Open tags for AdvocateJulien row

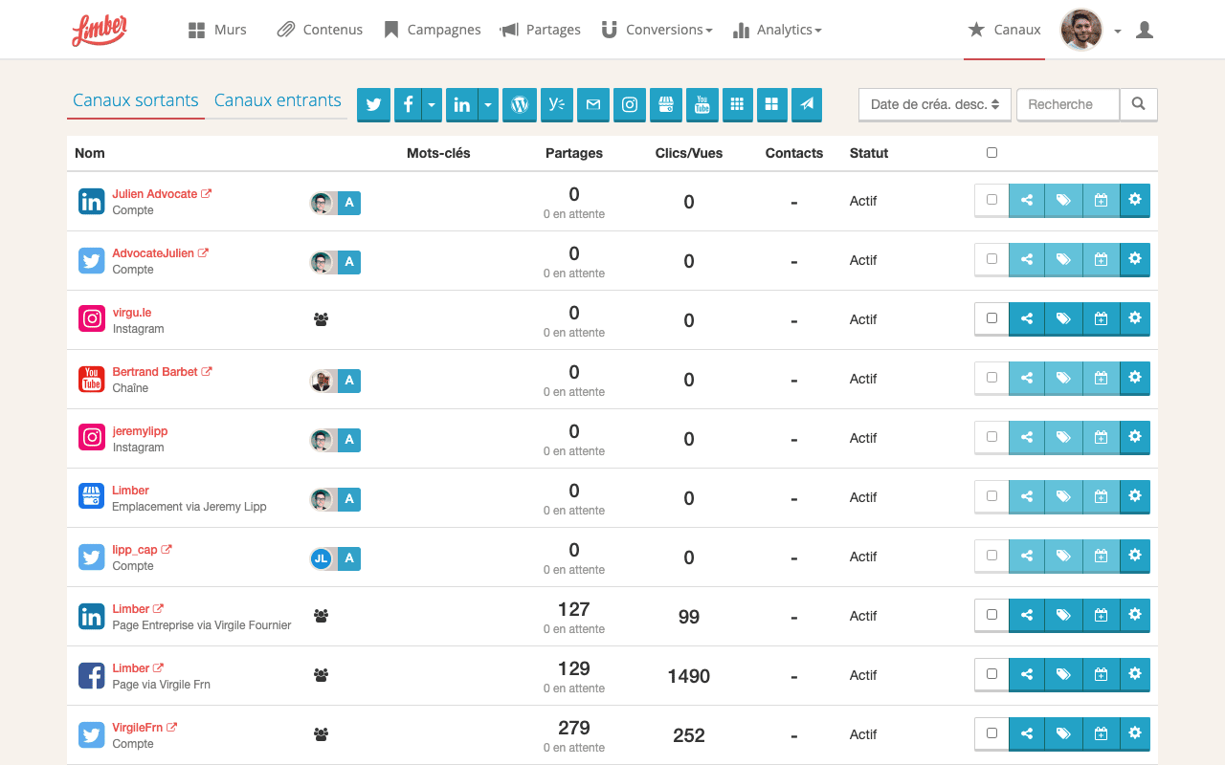pos(1063,260)
